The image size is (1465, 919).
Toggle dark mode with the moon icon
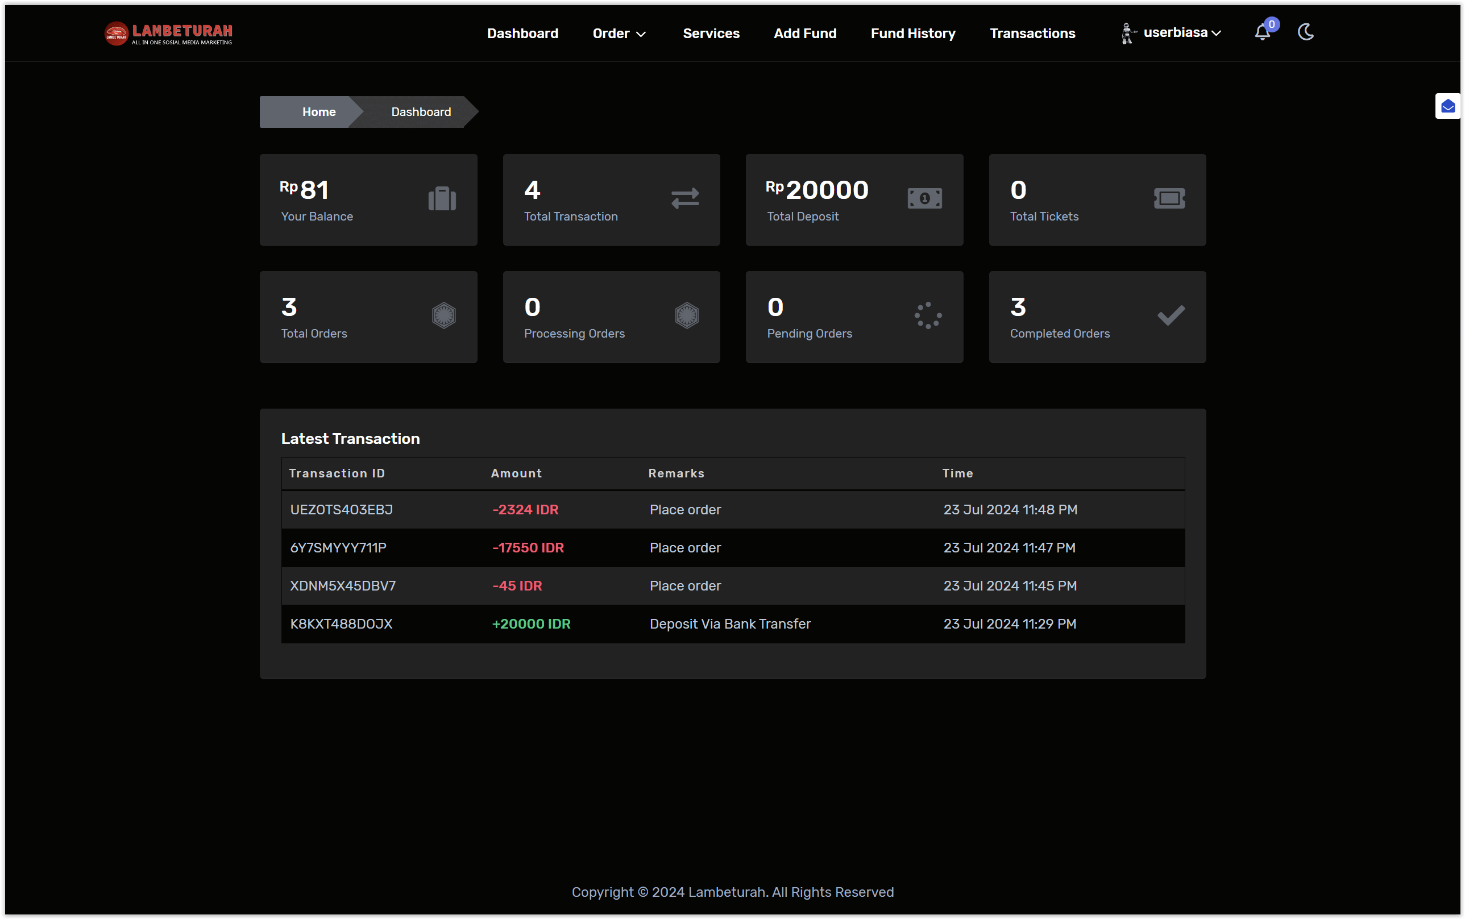tap(1306, 33)
